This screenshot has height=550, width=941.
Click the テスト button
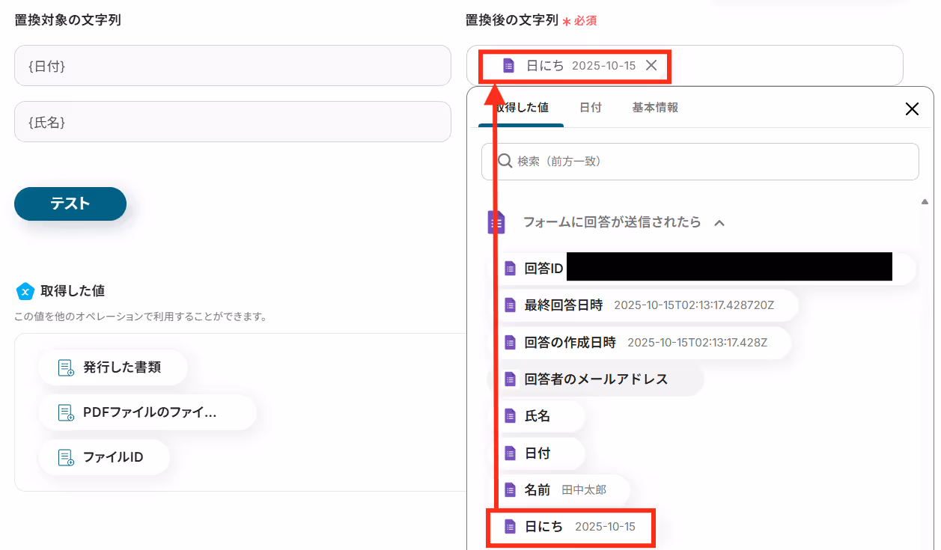(70, 204)
